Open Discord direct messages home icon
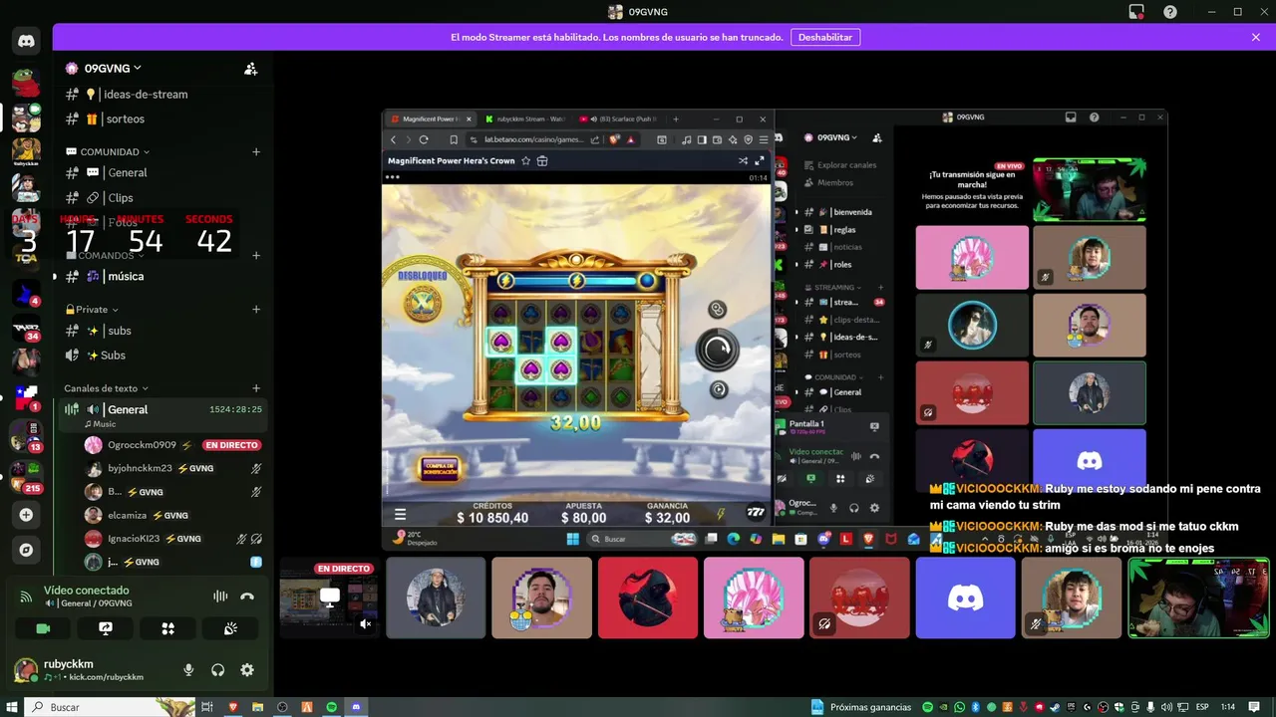The width and height of the screenshot is (1276, 717). point(26,42)
